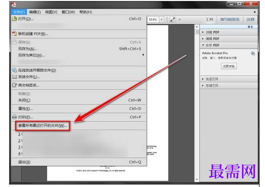The image size is (265, 187).
Task: Maximize the Acrobat window
Action: tap(239, 3)
